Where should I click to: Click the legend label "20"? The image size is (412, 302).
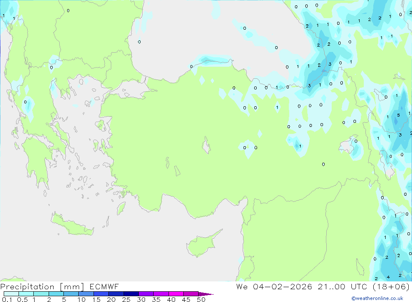coord(111,300)
